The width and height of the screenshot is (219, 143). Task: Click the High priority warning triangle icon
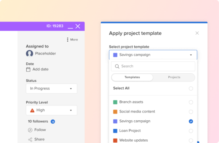click(32, 111)
